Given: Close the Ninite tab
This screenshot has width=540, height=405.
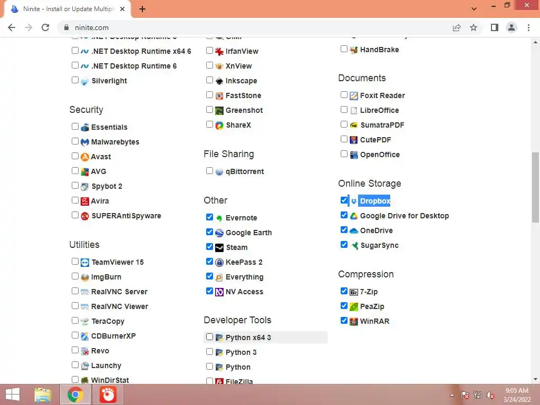Looking at the screenshot, I should click(122, 9).
